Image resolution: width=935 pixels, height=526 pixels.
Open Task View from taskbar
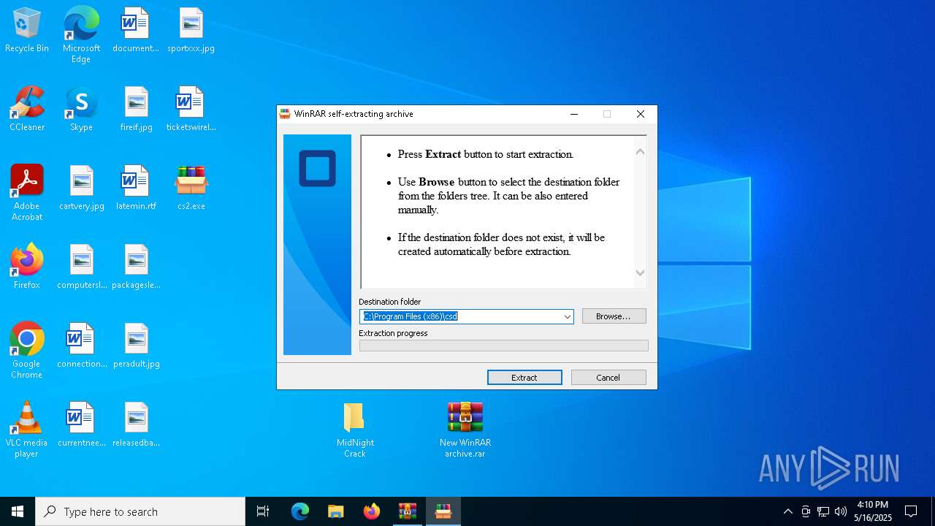pyautogui.click(x=263, y=511)
